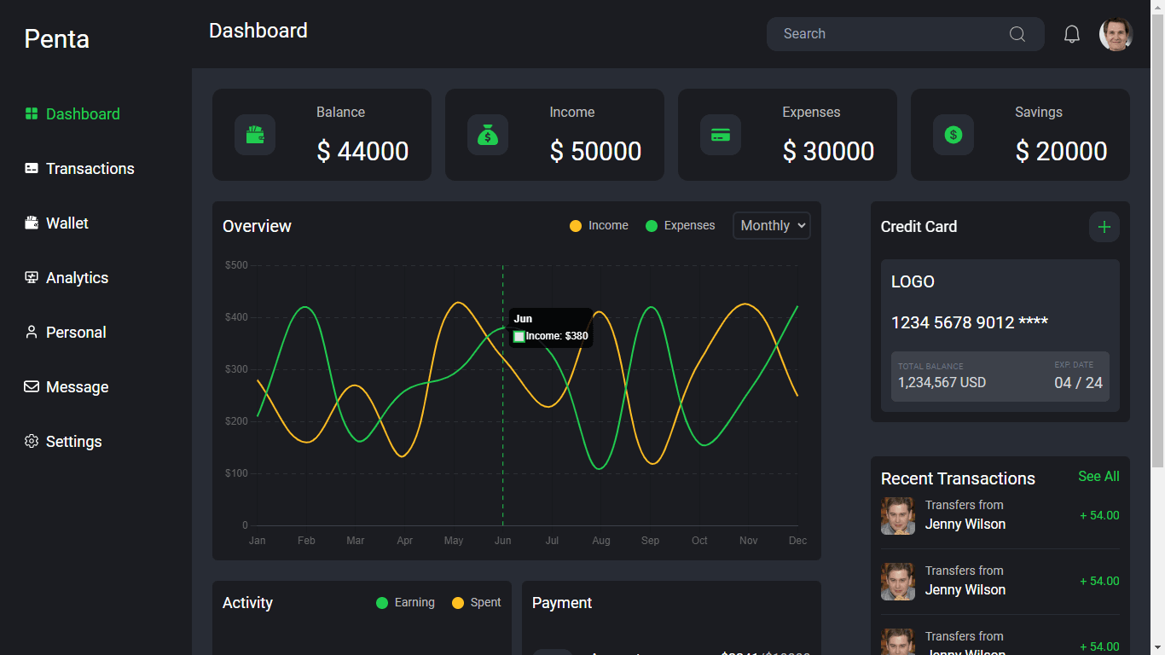Click the 04 / 24 expiry date
The height and width of the screenshot is (655, 1165).
tap(1078, 383)
